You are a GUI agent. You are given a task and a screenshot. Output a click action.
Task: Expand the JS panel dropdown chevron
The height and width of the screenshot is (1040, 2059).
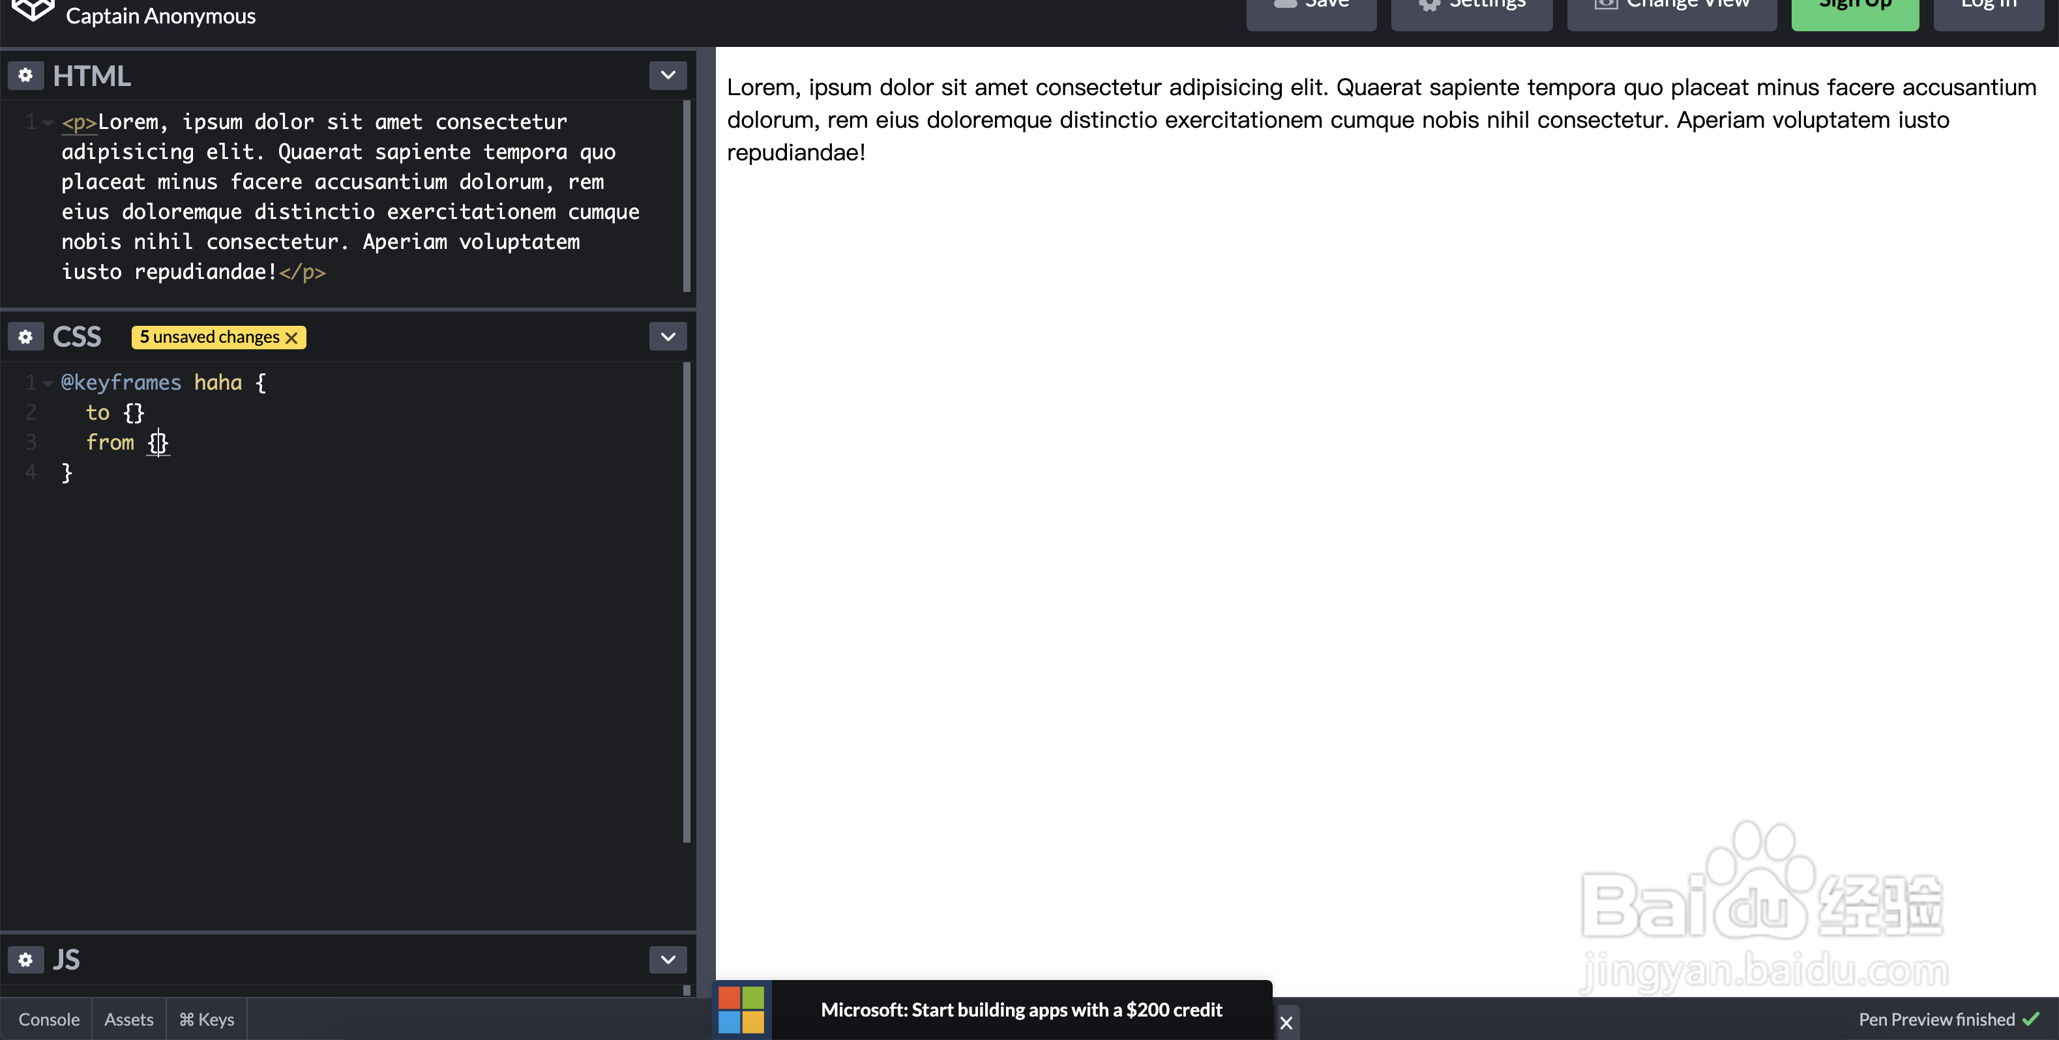click(x=668, y=959)
